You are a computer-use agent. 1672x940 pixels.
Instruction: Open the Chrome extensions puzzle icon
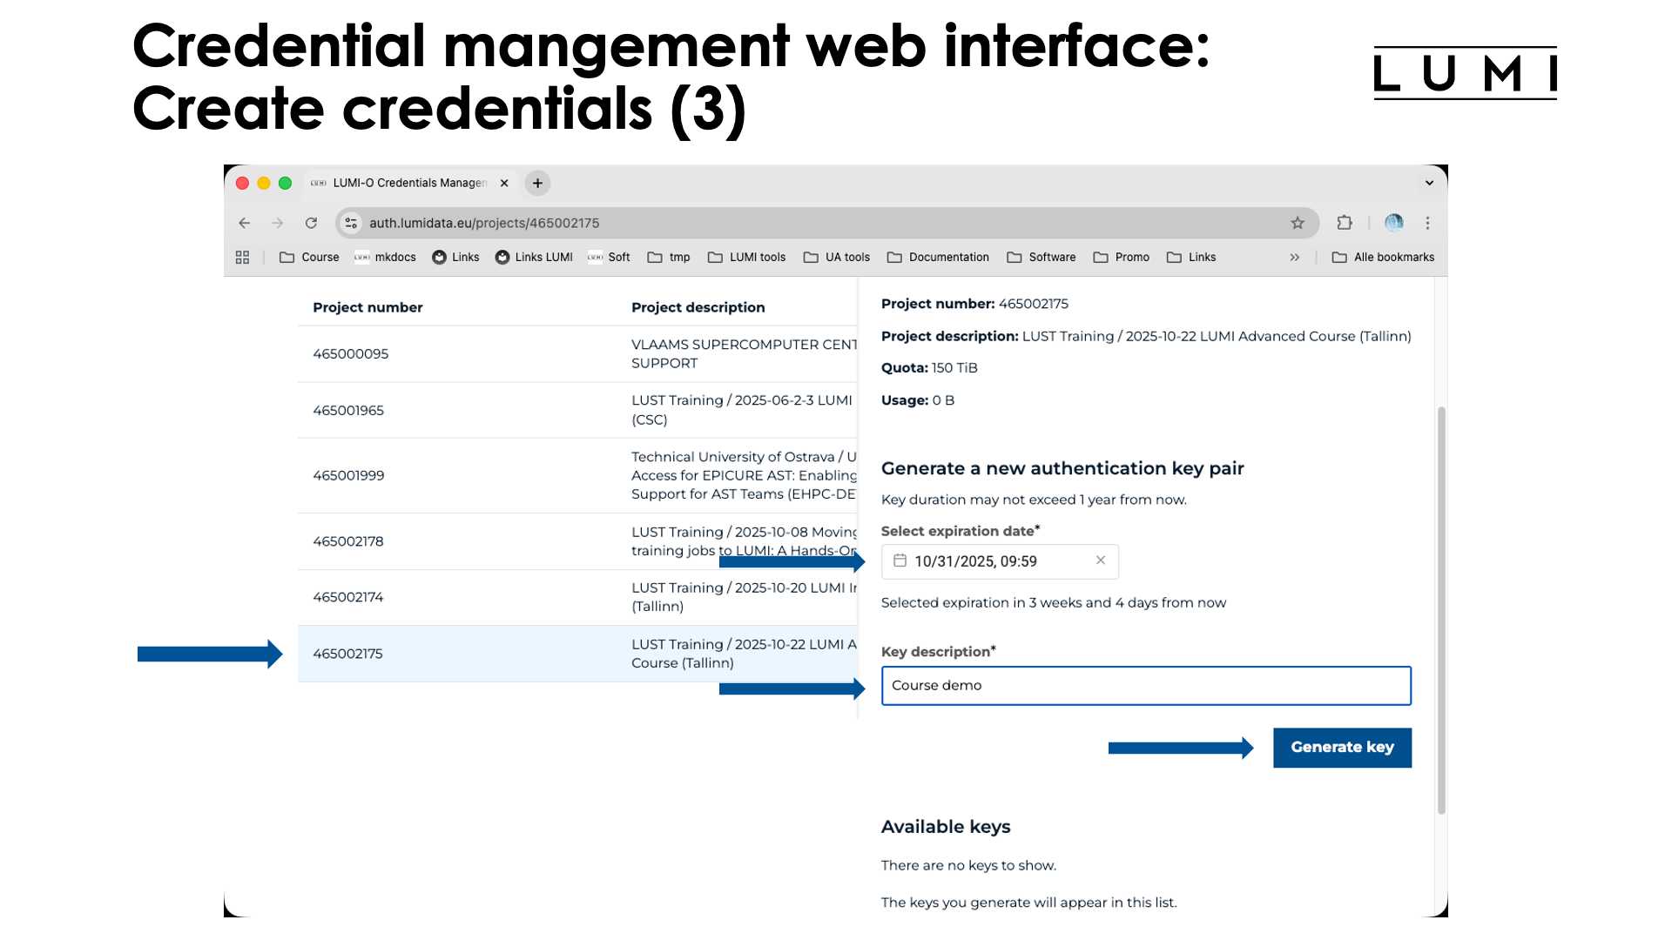click(x=1345, y=223)
